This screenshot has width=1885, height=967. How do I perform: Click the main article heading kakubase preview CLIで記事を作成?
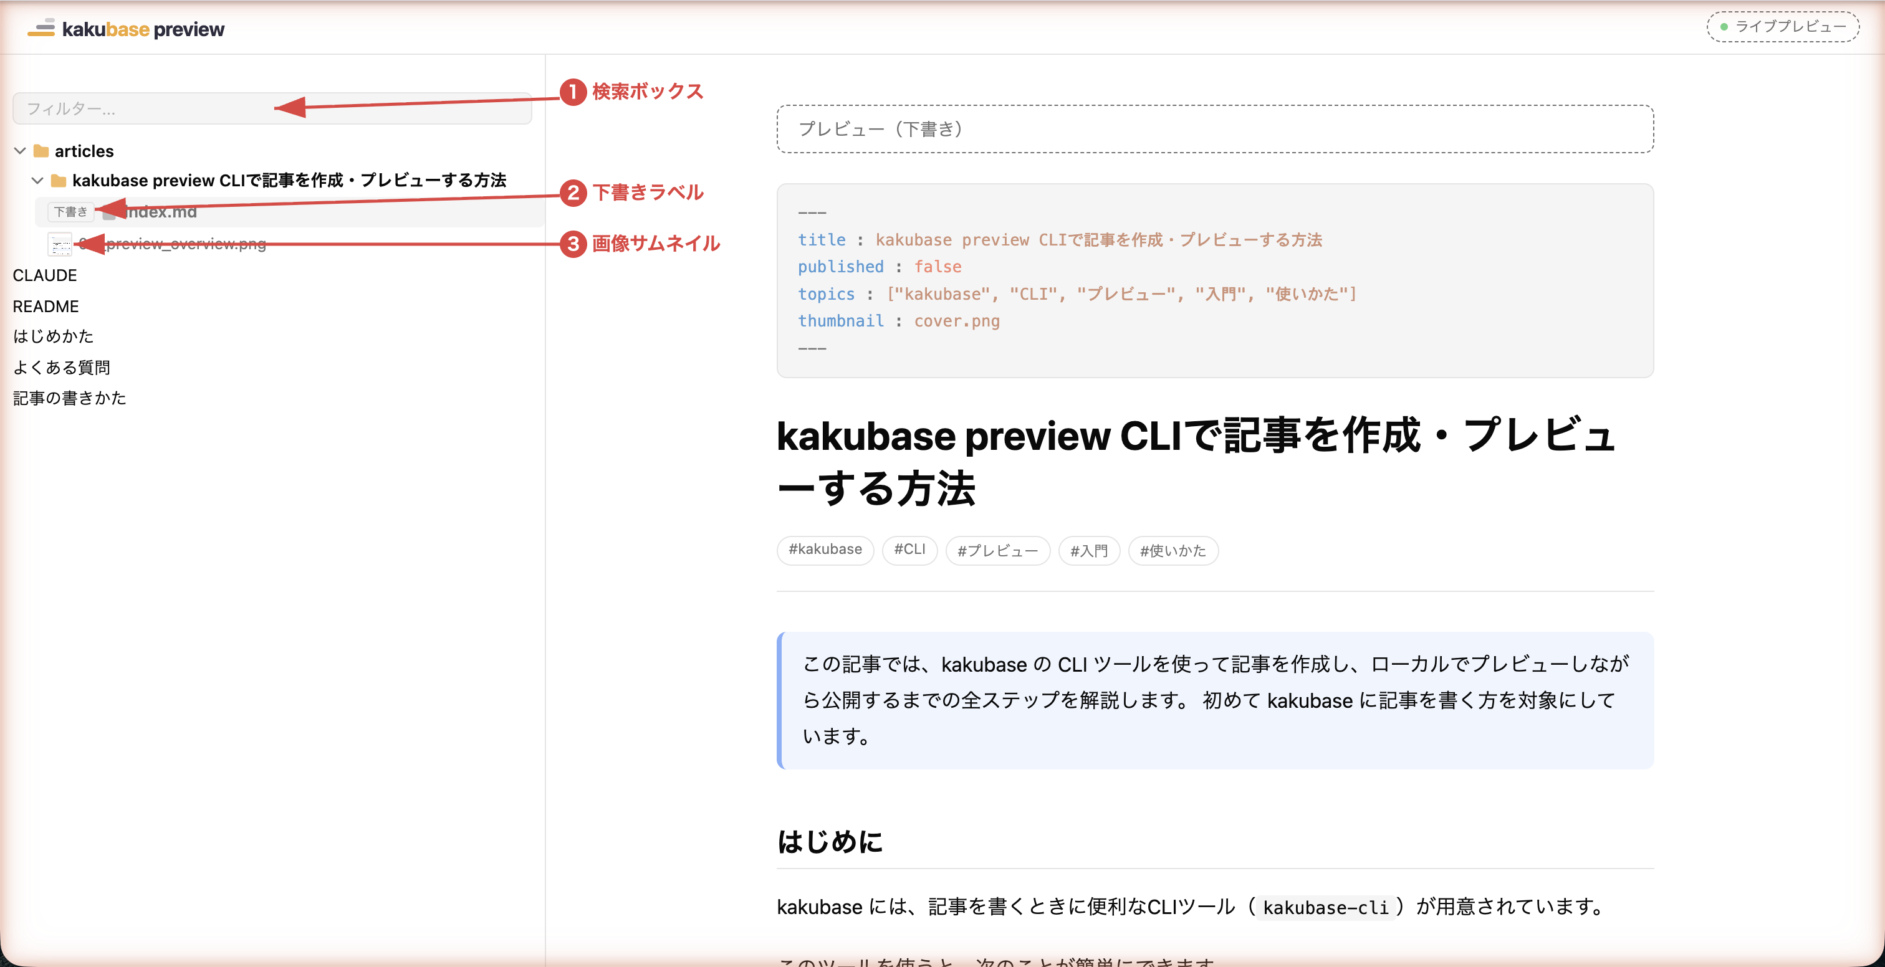point(1196,462)
